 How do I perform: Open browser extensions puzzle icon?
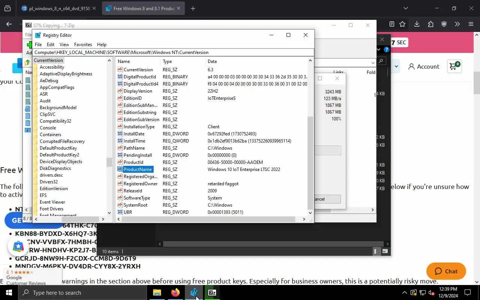point(430,24)
